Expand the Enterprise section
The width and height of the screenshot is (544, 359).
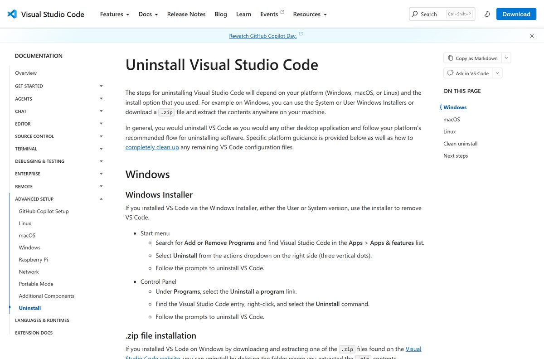(101, 174)
